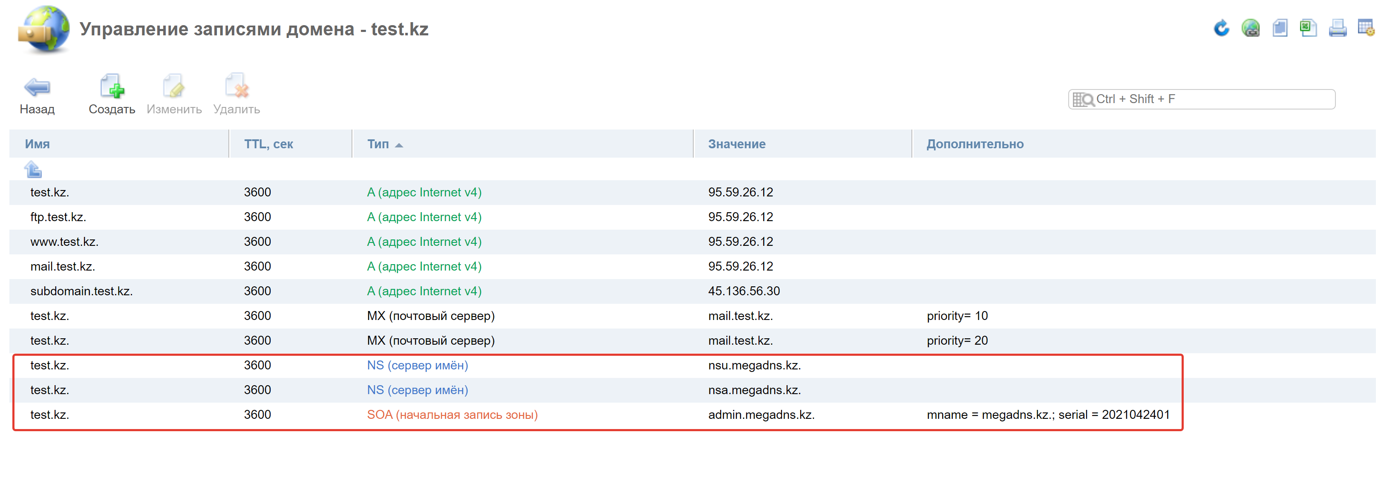Click the globe logo beside the page title
Viewport: 1384px width, 487px height.
point(44,29)
